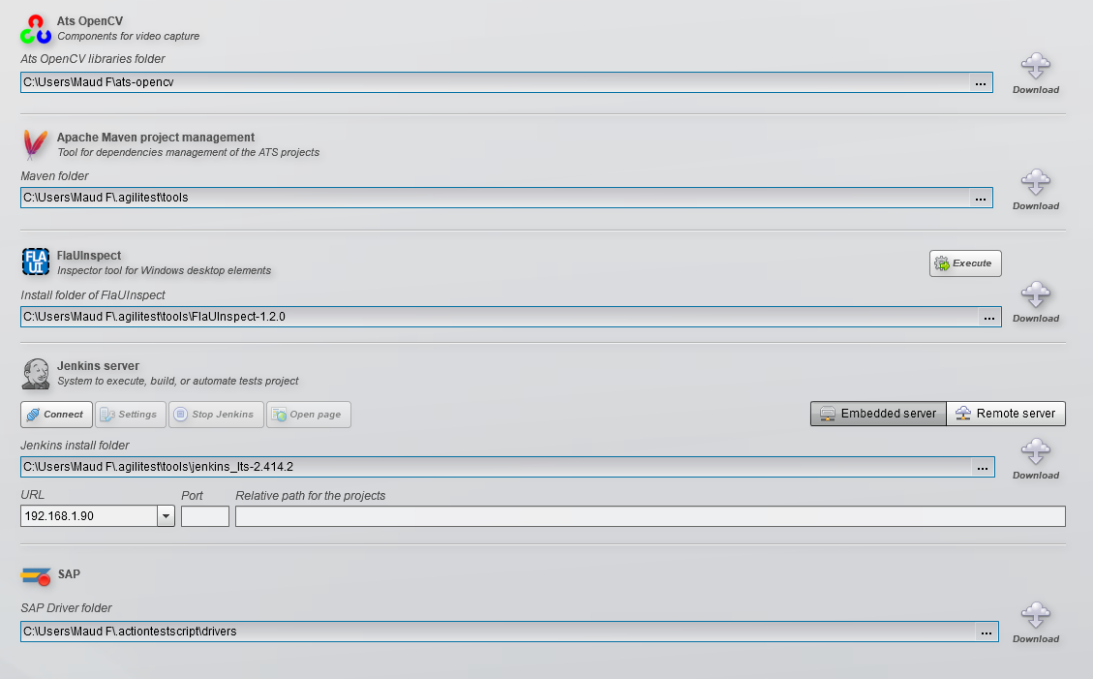Click the FlaUInspect blue logo icon
1093x679 pixels.
point(36,262)
